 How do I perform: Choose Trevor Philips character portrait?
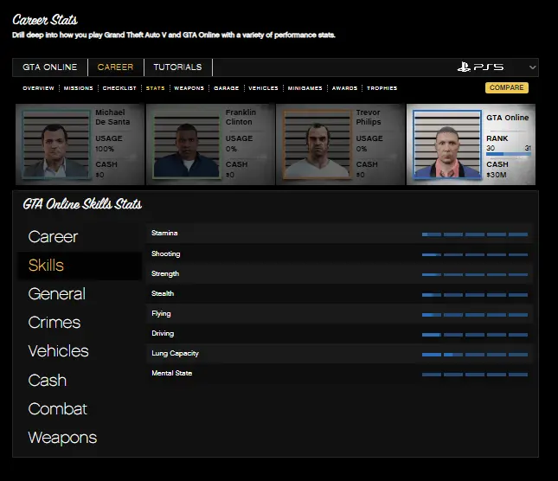[314, 144]
